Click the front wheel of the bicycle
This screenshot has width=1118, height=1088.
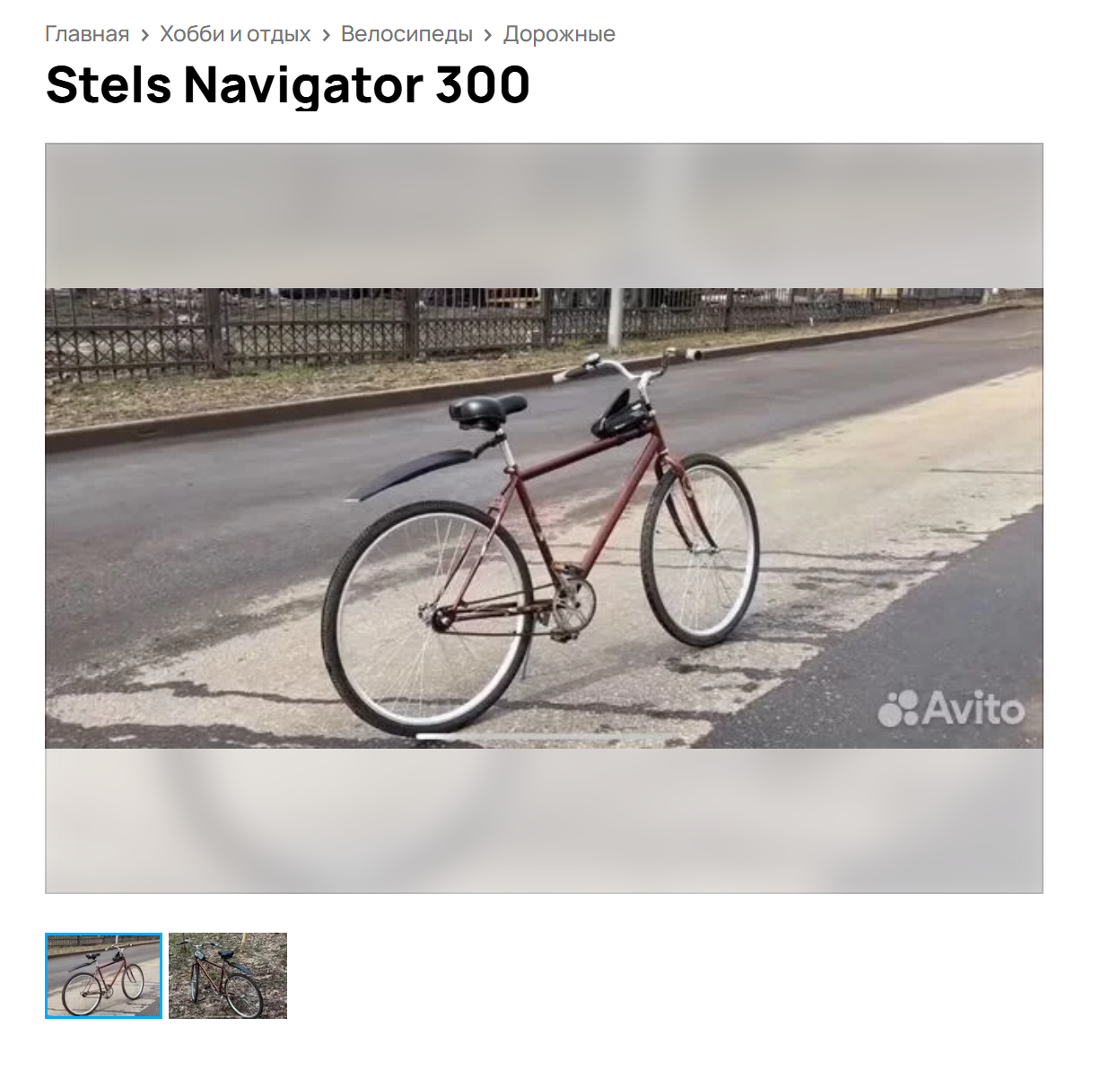point(700,549)
